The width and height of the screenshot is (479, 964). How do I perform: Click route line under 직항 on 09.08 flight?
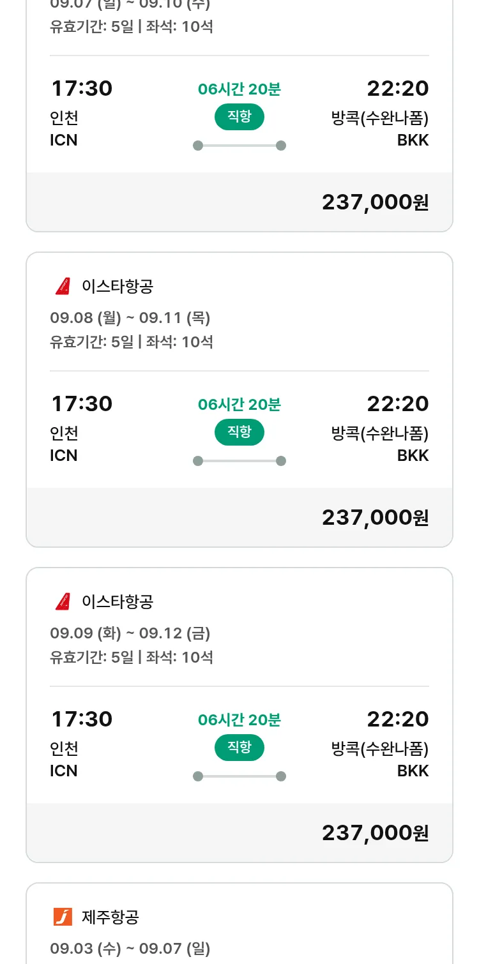[239, 461]
